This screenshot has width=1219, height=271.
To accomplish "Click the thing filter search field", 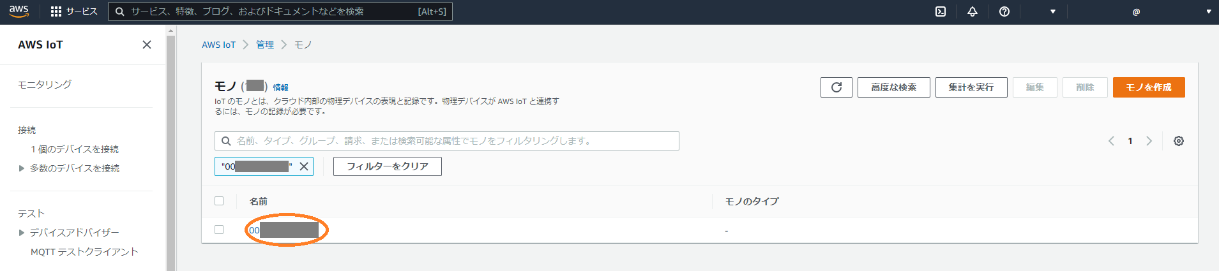I will (447, 141).
